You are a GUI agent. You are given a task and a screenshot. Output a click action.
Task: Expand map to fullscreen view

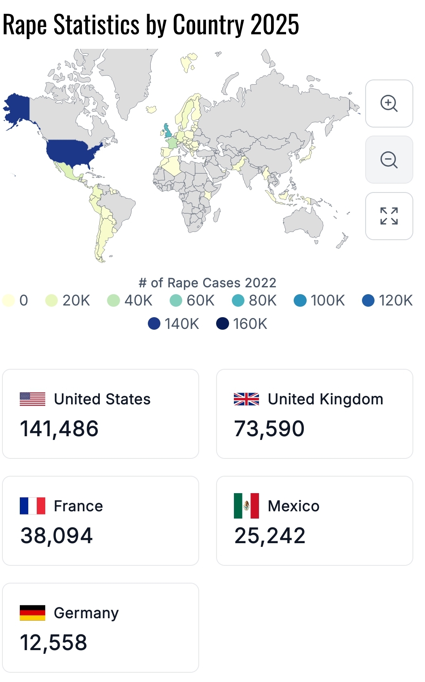[x=389, y=216]
